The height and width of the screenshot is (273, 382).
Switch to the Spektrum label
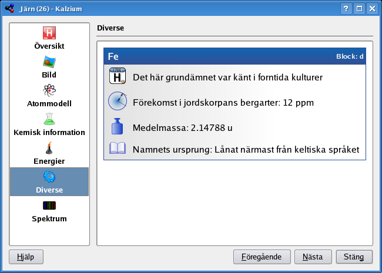(x=49, y=218)
